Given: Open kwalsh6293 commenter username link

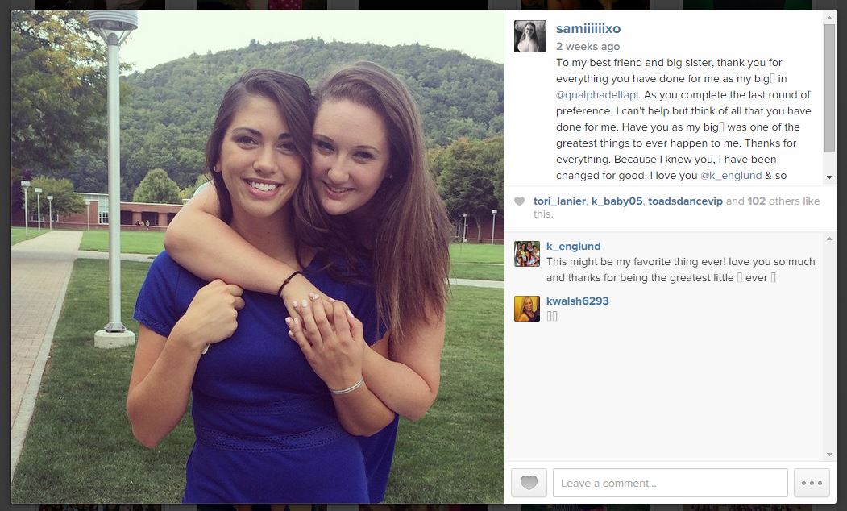Looking at the screenshot, I should coord(578,301).
